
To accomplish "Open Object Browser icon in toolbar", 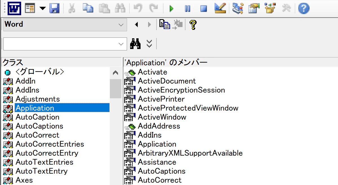I will [270, 8].
